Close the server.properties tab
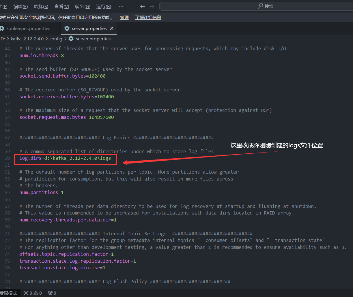Screen dimensions: 353x297 pos(112,29)
